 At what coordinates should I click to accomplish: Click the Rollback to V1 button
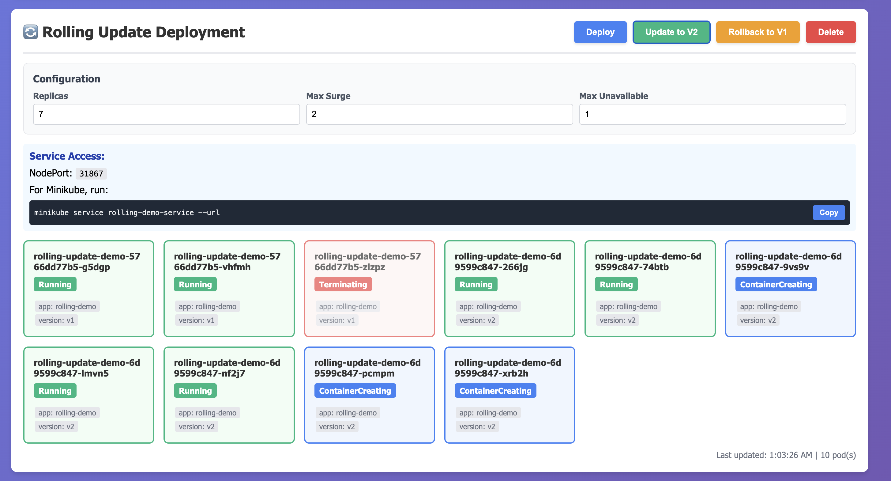point(758,32)
